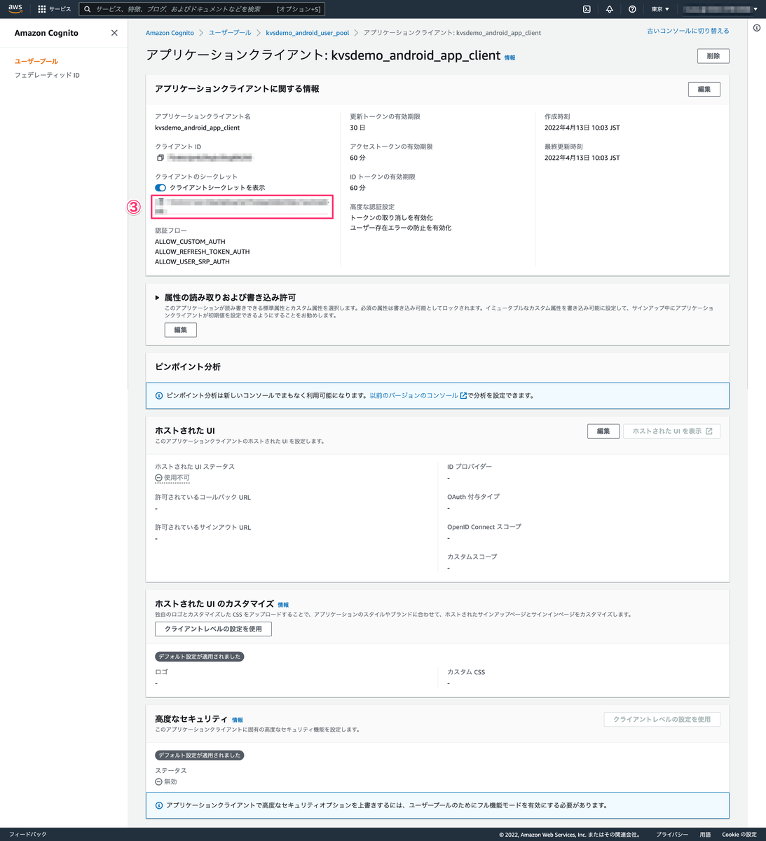Click the ALLOW_REFRESH_TOKEN_AUTH text
Image resolution: width=766 pixels, height=841 pixels.
pyautogui.click(x=202, y=252)
